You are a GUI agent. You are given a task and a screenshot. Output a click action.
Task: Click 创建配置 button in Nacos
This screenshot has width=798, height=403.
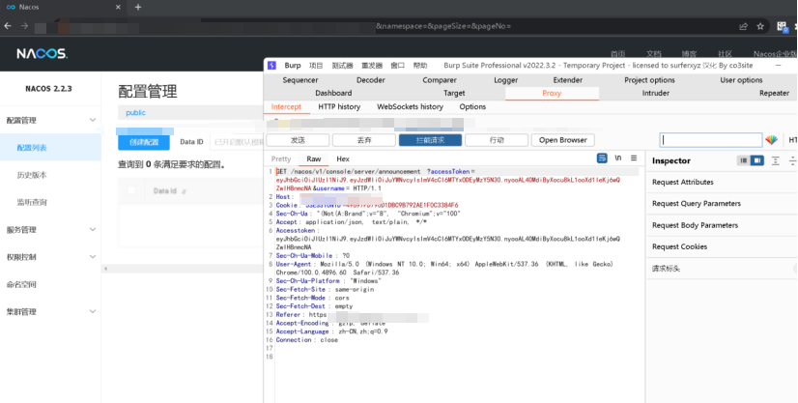pos(144,142)
